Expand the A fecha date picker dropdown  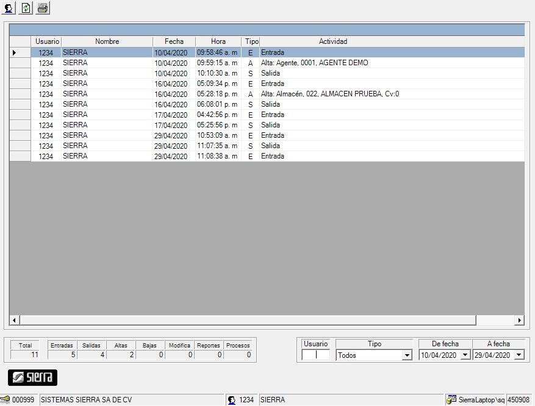[x=519, y=355]
